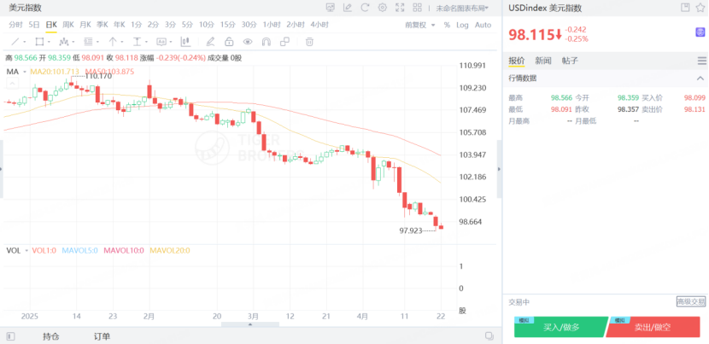Delete drawings with trash icon
709x344 pixels.
pos(309,42)
